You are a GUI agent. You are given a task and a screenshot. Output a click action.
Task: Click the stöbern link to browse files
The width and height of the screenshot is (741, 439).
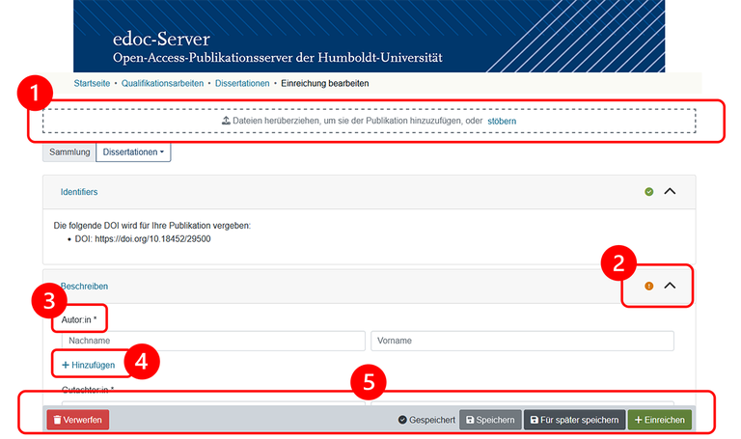coord(502,122)
